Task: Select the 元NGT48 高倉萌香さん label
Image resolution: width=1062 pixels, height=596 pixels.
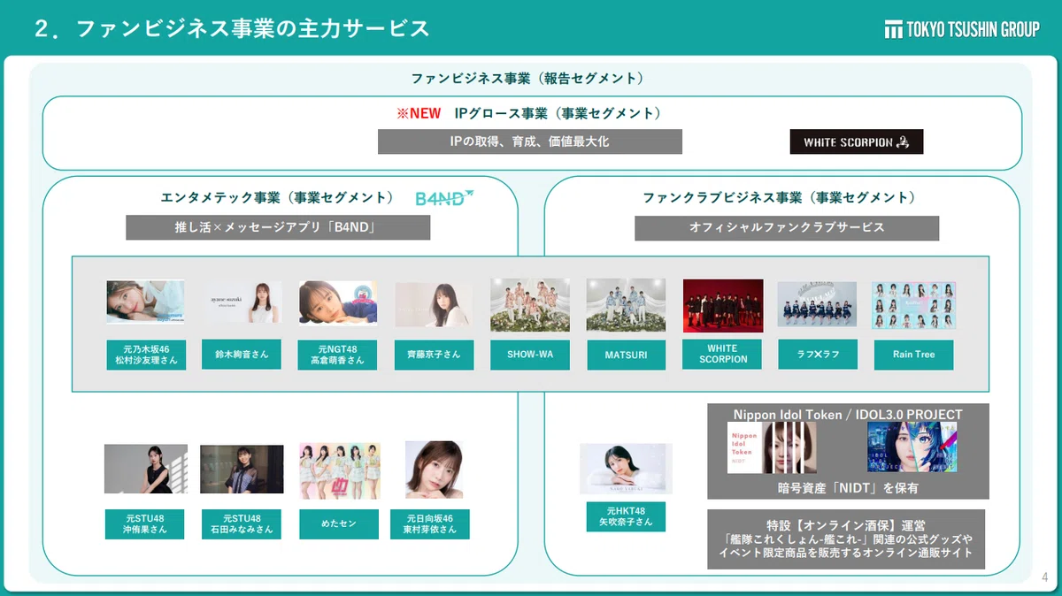Action: pos(337,355)
